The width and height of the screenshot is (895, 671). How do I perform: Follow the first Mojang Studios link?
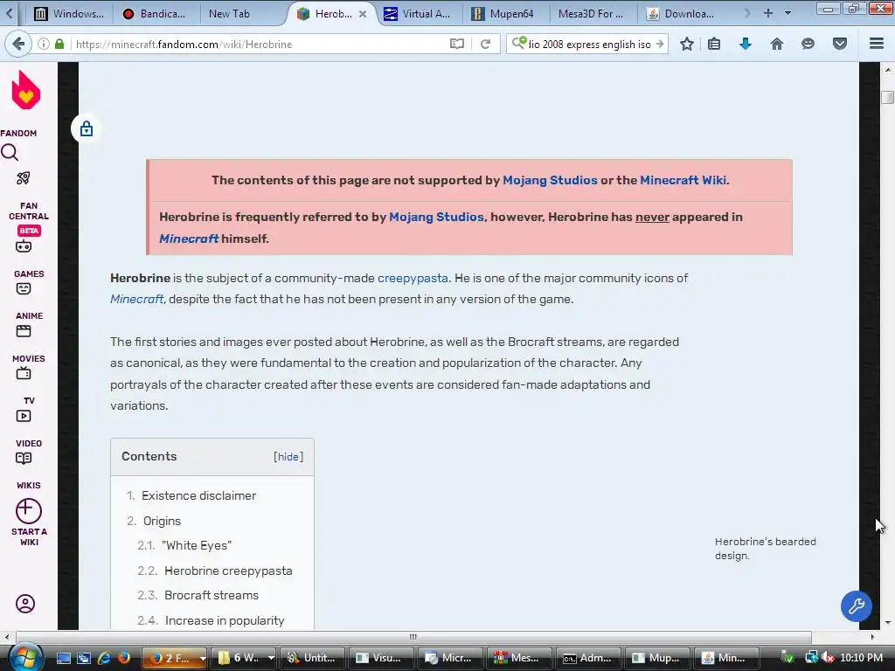pos(550,180)
